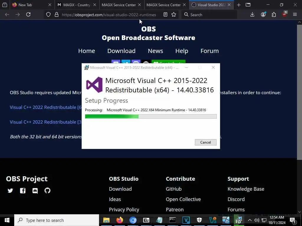This screenshot has width=302, height=226.
Task: Open the News nav item
Action: tap(155, 51)
